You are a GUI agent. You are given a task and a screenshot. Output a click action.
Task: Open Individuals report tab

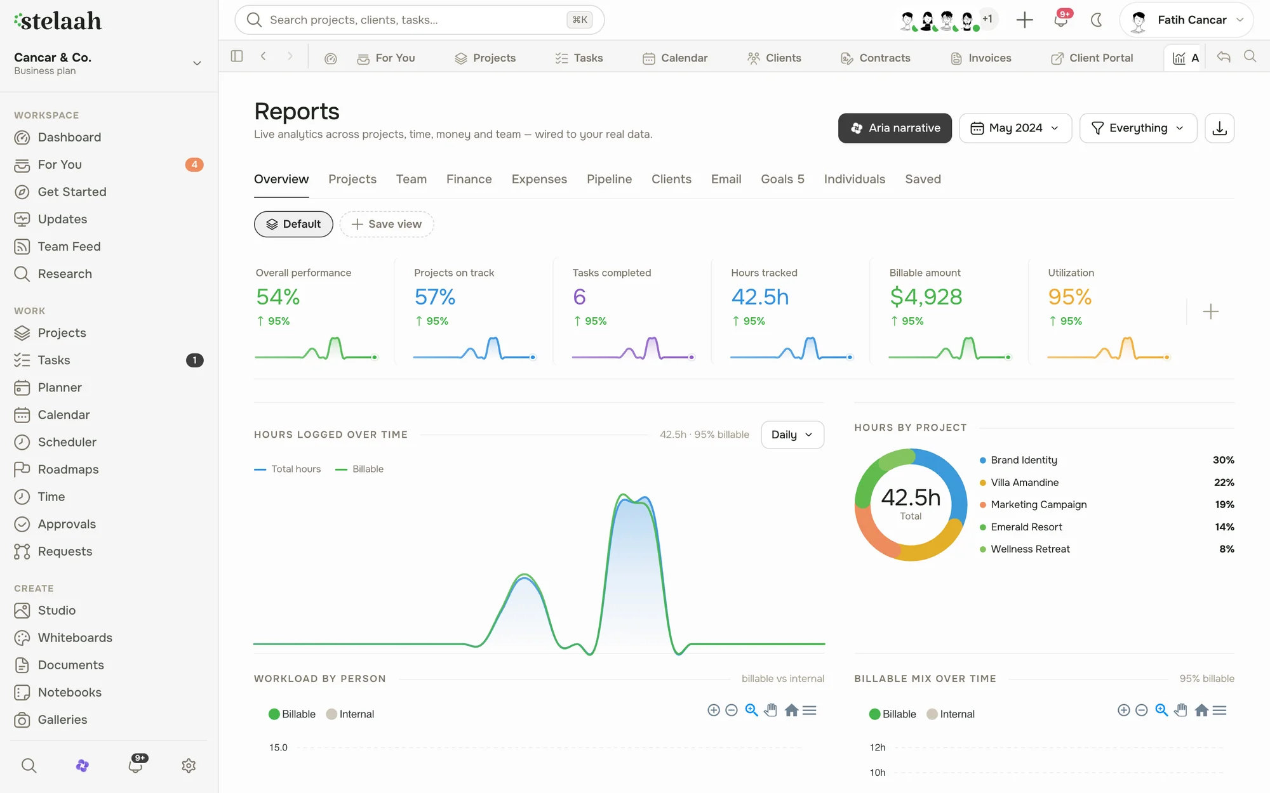click(x=854, y=179)
